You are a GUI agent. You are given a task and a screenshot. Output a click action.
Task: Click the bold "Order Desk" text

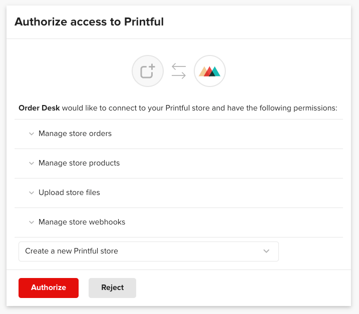coord(39,108)
